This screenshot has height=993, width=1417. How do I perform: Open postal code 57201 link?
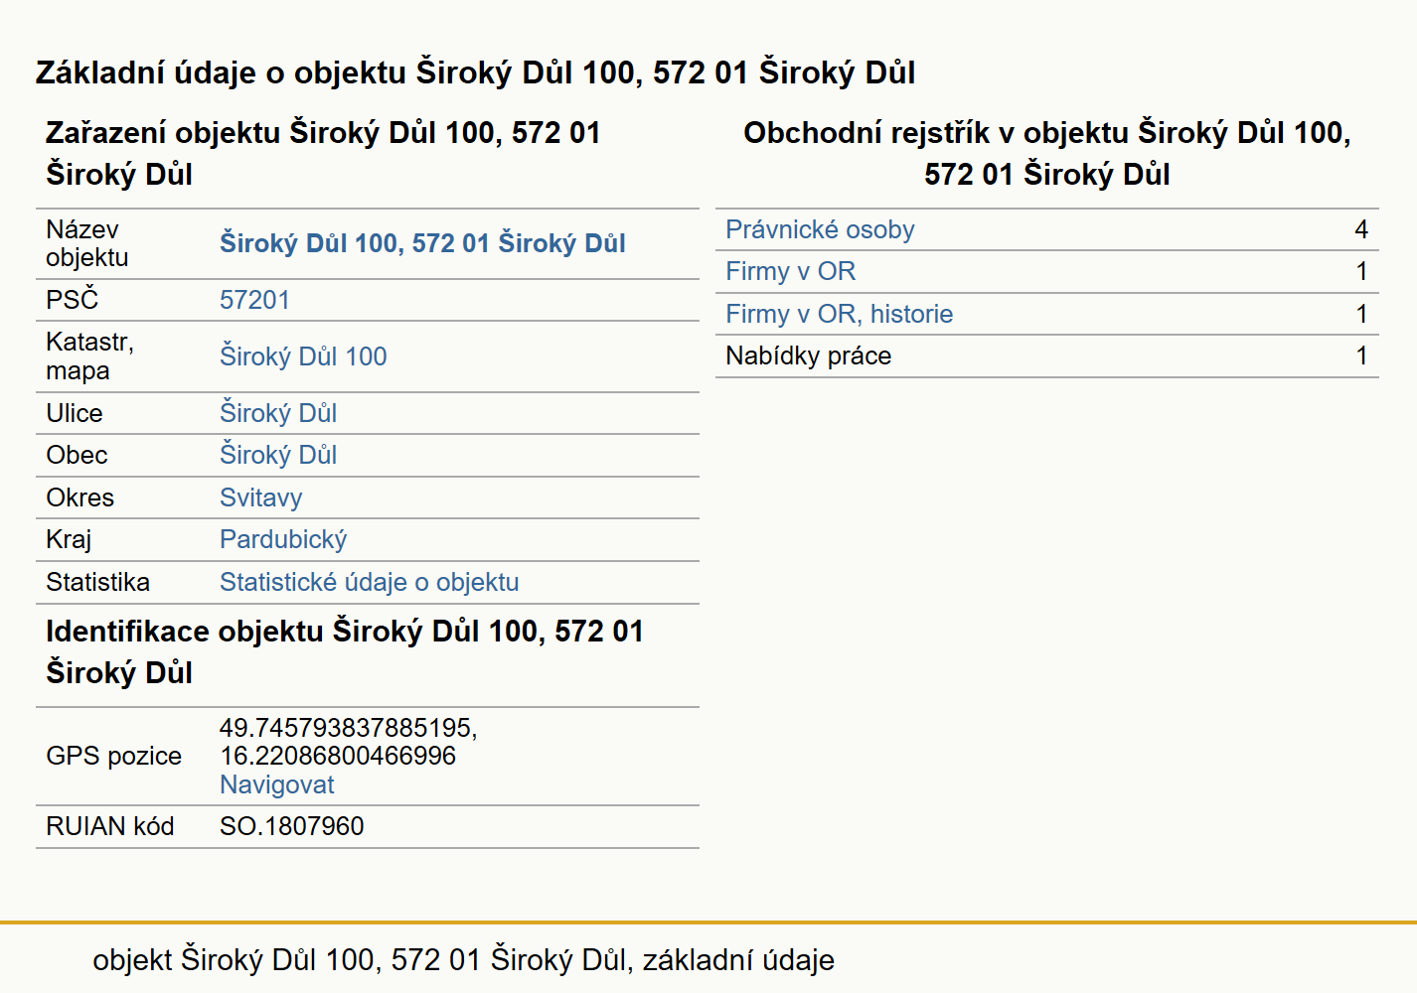click(254, 300)
